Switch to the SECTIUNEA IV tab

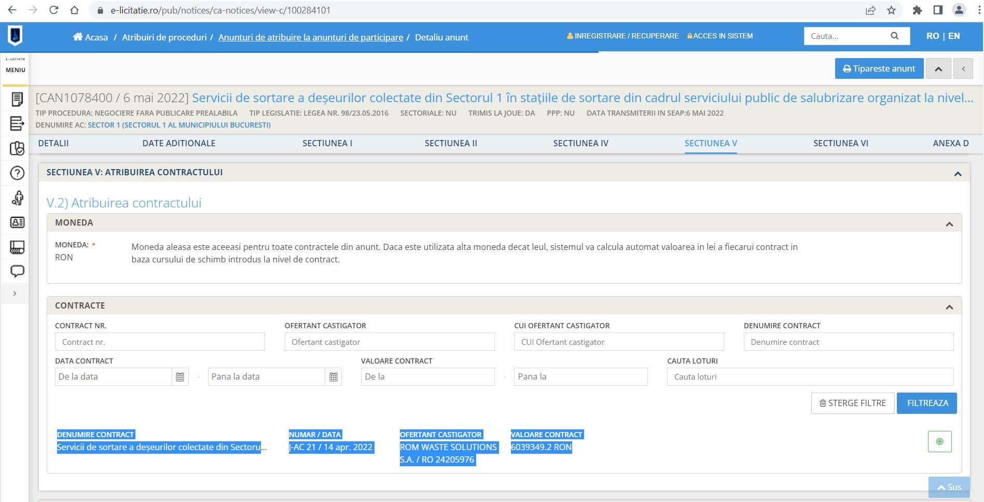(x=580, y=143)
